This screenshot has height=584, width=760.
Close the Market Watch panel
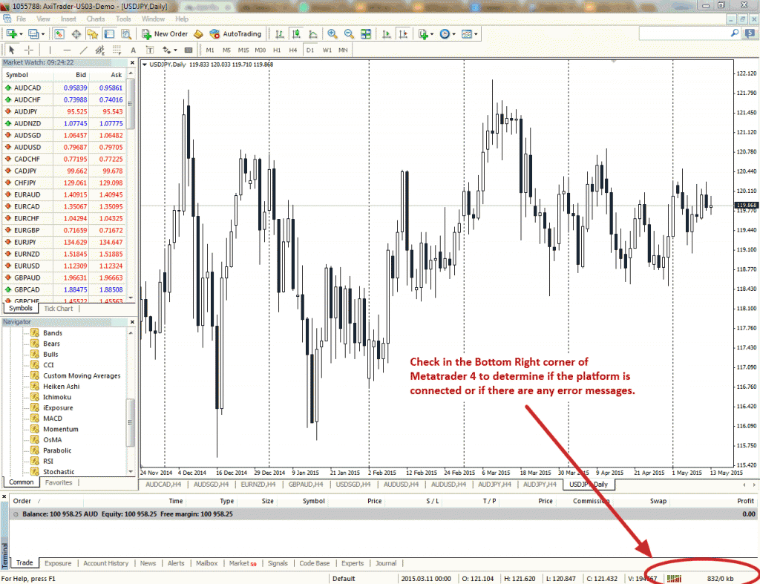tap(132, 62)
